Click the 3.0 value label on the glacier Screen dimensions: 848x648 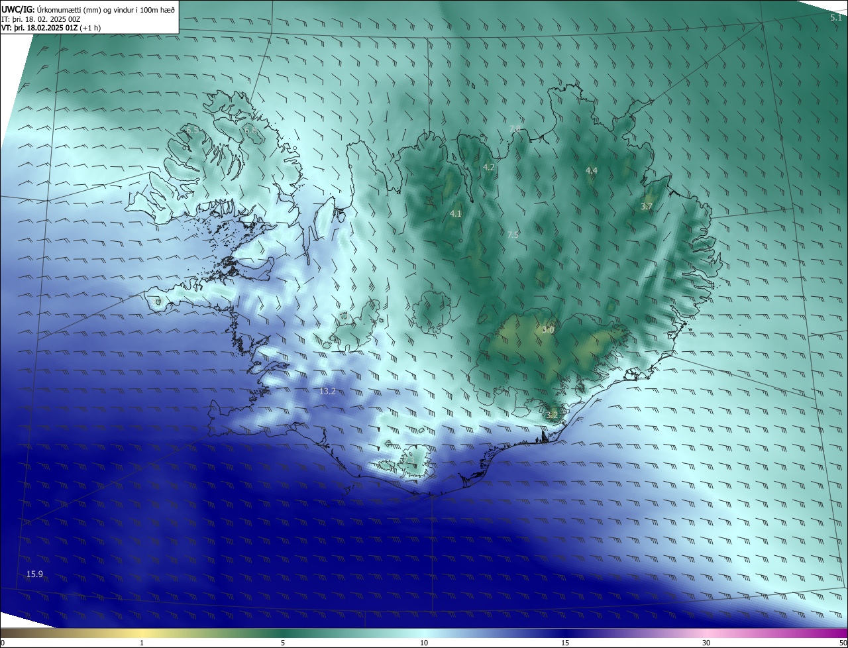[548, 329]
